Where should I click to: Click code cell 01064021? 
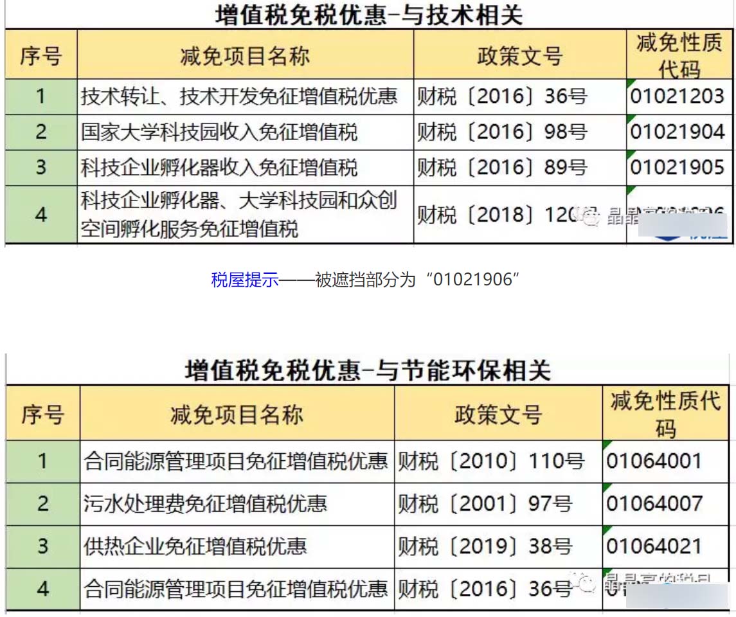click(x=654, y=546)
